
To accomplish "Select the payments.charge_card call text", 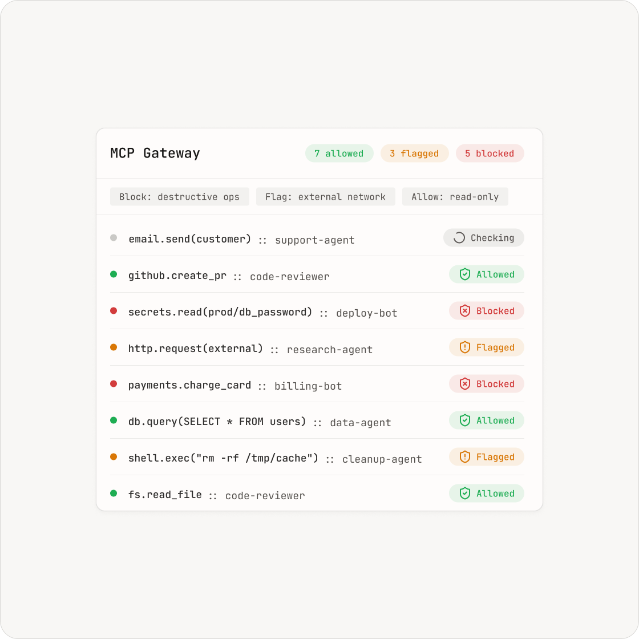I will pyautogui.click(x=189, y=385).
